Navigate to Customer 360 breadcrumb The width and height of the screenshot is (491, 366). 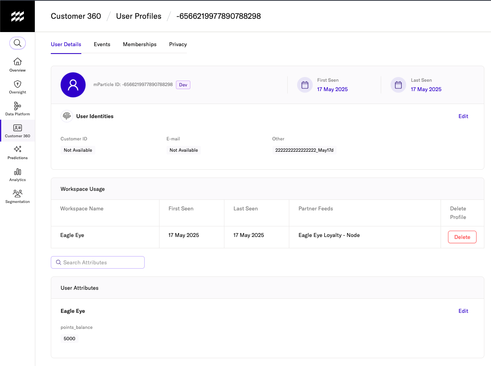[76, 16]
